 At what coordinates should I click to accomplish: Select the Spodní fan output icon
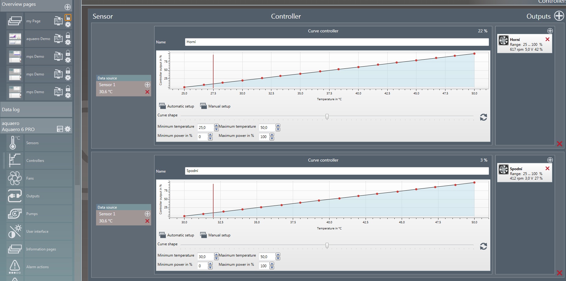tap(503, 169)
